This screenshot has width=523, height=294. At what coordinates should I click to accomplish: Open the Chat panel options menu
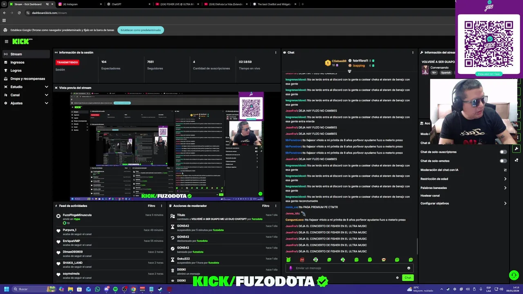413,52
